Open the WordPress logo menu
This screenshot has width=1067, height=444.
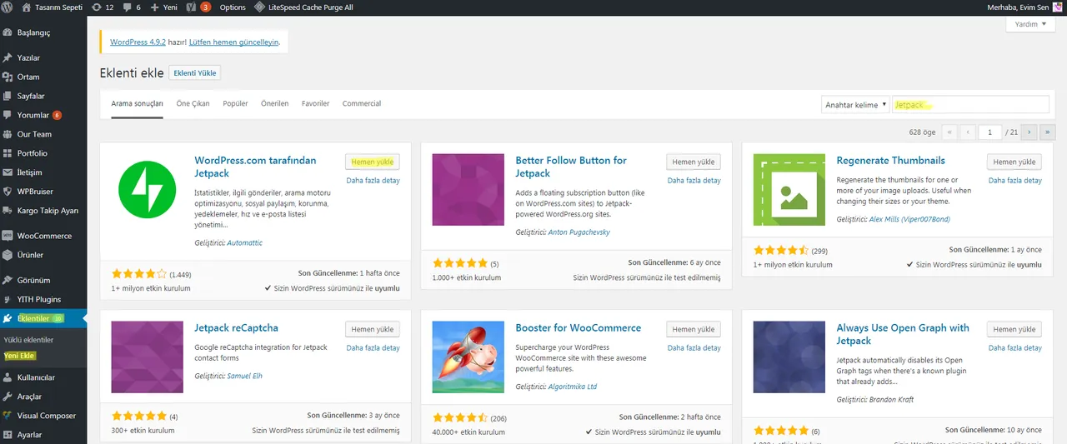8,7
